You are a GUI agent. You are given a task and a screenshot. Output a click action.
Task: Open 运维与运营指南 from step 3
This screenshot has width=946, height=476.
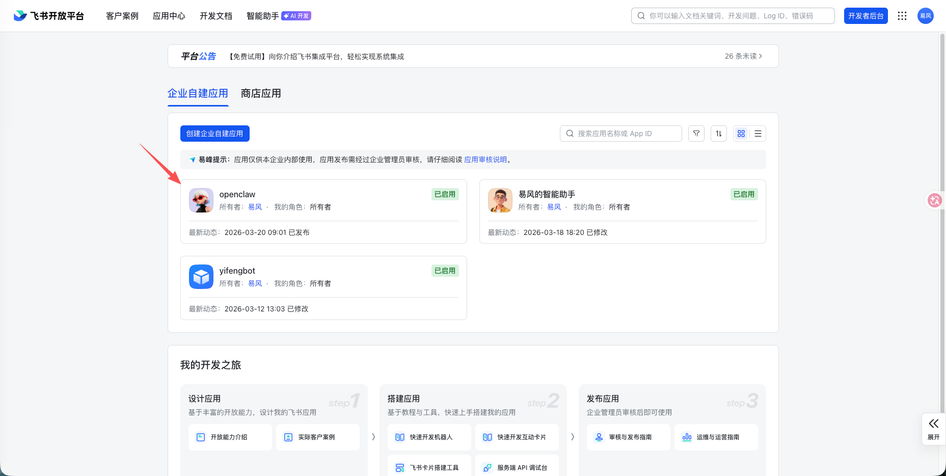coord(716,437)
